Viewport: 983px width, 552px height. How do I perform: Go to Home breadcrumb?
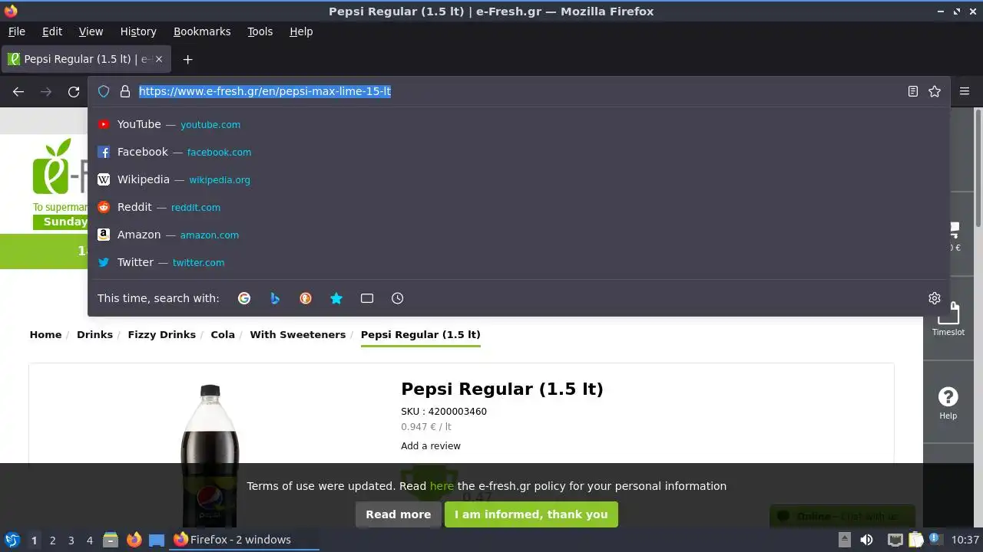[x=45, y=334]
